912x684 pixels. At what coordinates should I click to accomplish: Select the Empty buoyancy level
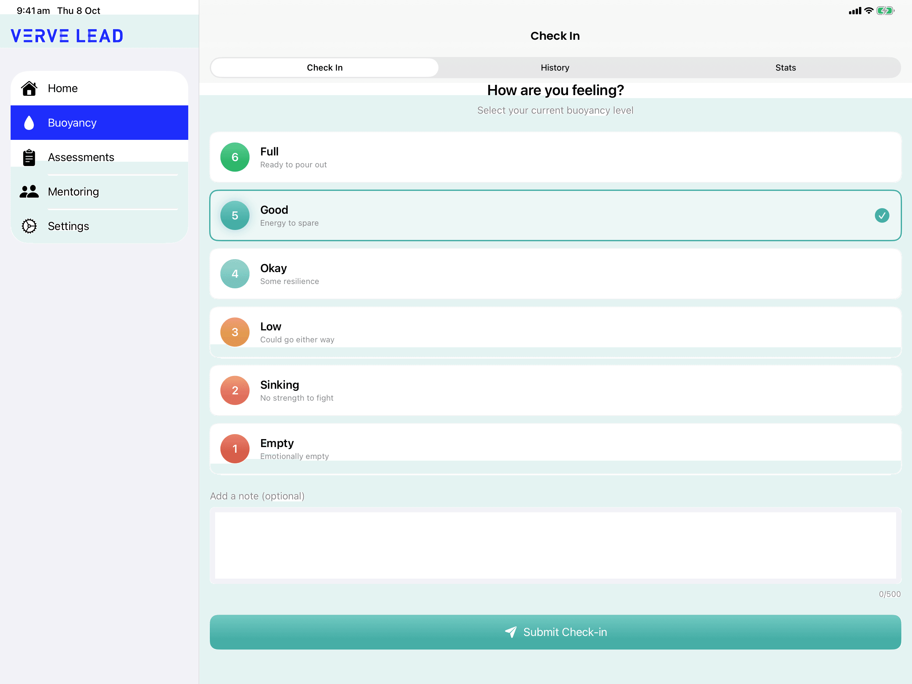[x=555, y=449]
